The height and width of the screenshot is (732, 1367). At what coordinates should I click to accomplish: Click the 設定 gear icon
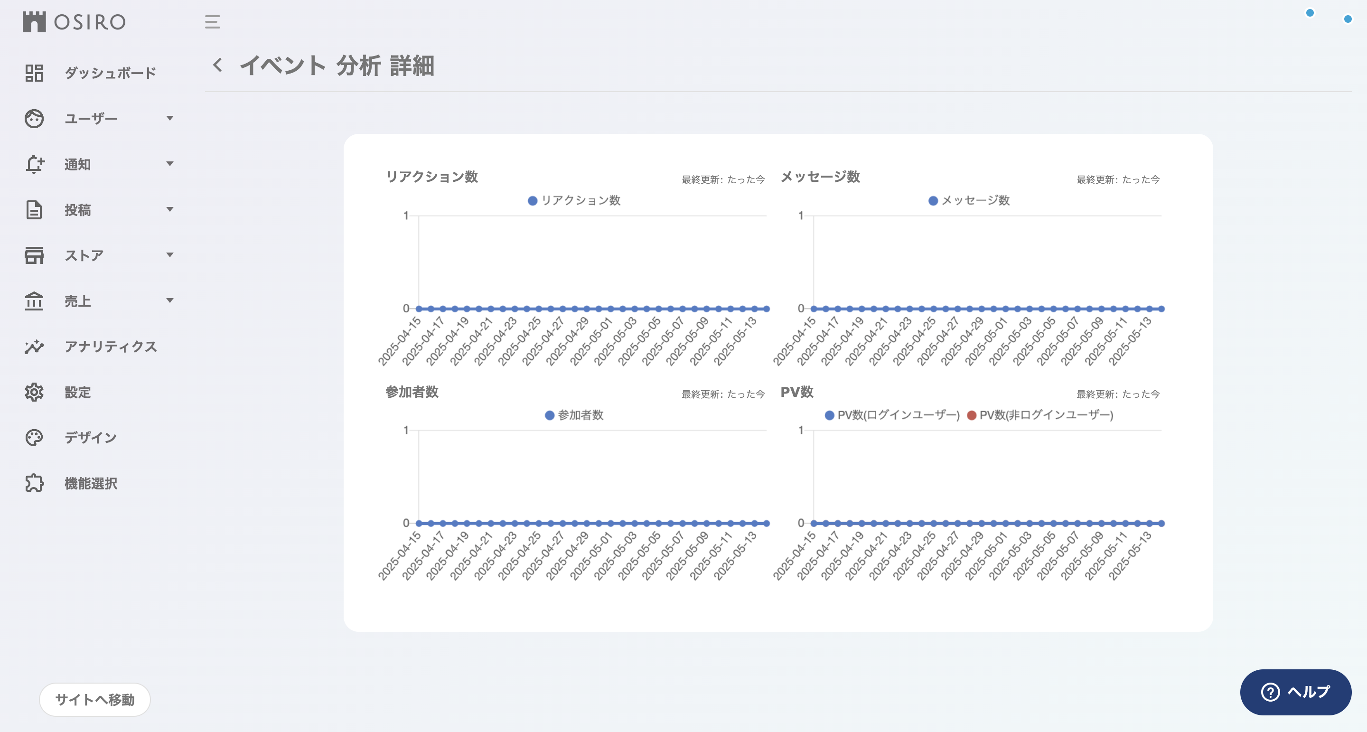(34, 392)
